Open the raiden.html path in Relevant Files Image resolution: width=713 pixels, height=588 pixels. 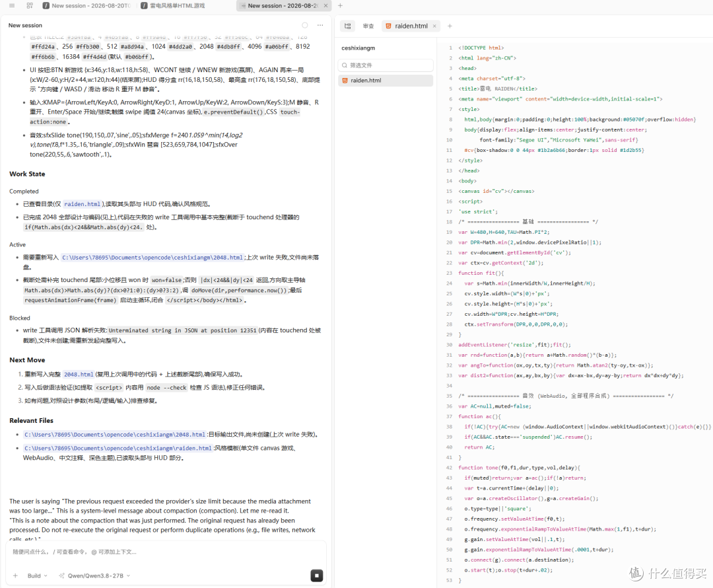(x=118, y=449)
